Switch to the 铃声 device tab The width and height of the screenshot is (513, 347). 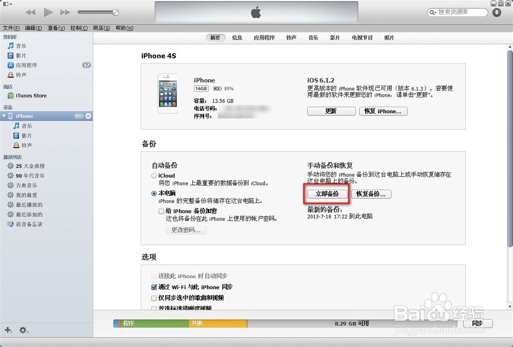point(291,37)
